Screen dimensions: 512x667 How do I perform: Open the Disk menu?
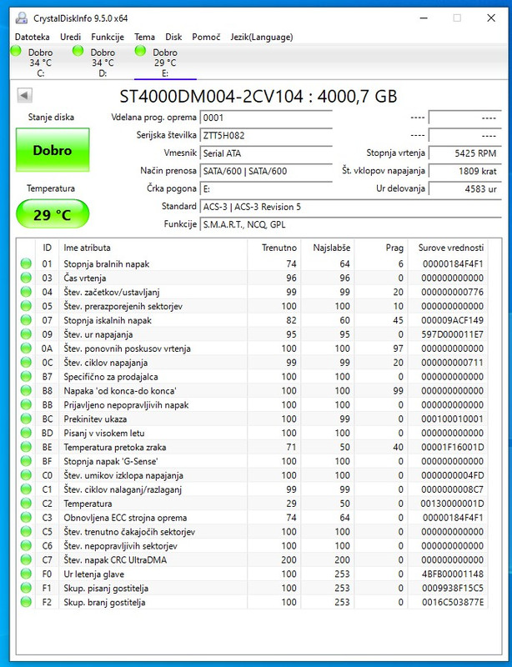[173, 37]
